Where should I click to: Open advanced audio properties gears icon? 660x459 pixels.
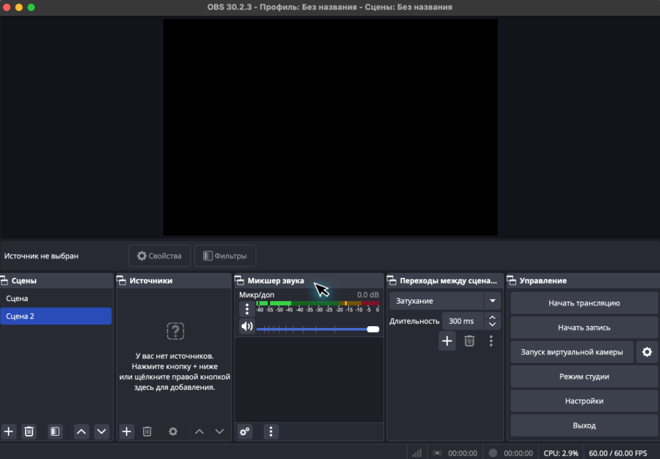(x=245, y=431)
